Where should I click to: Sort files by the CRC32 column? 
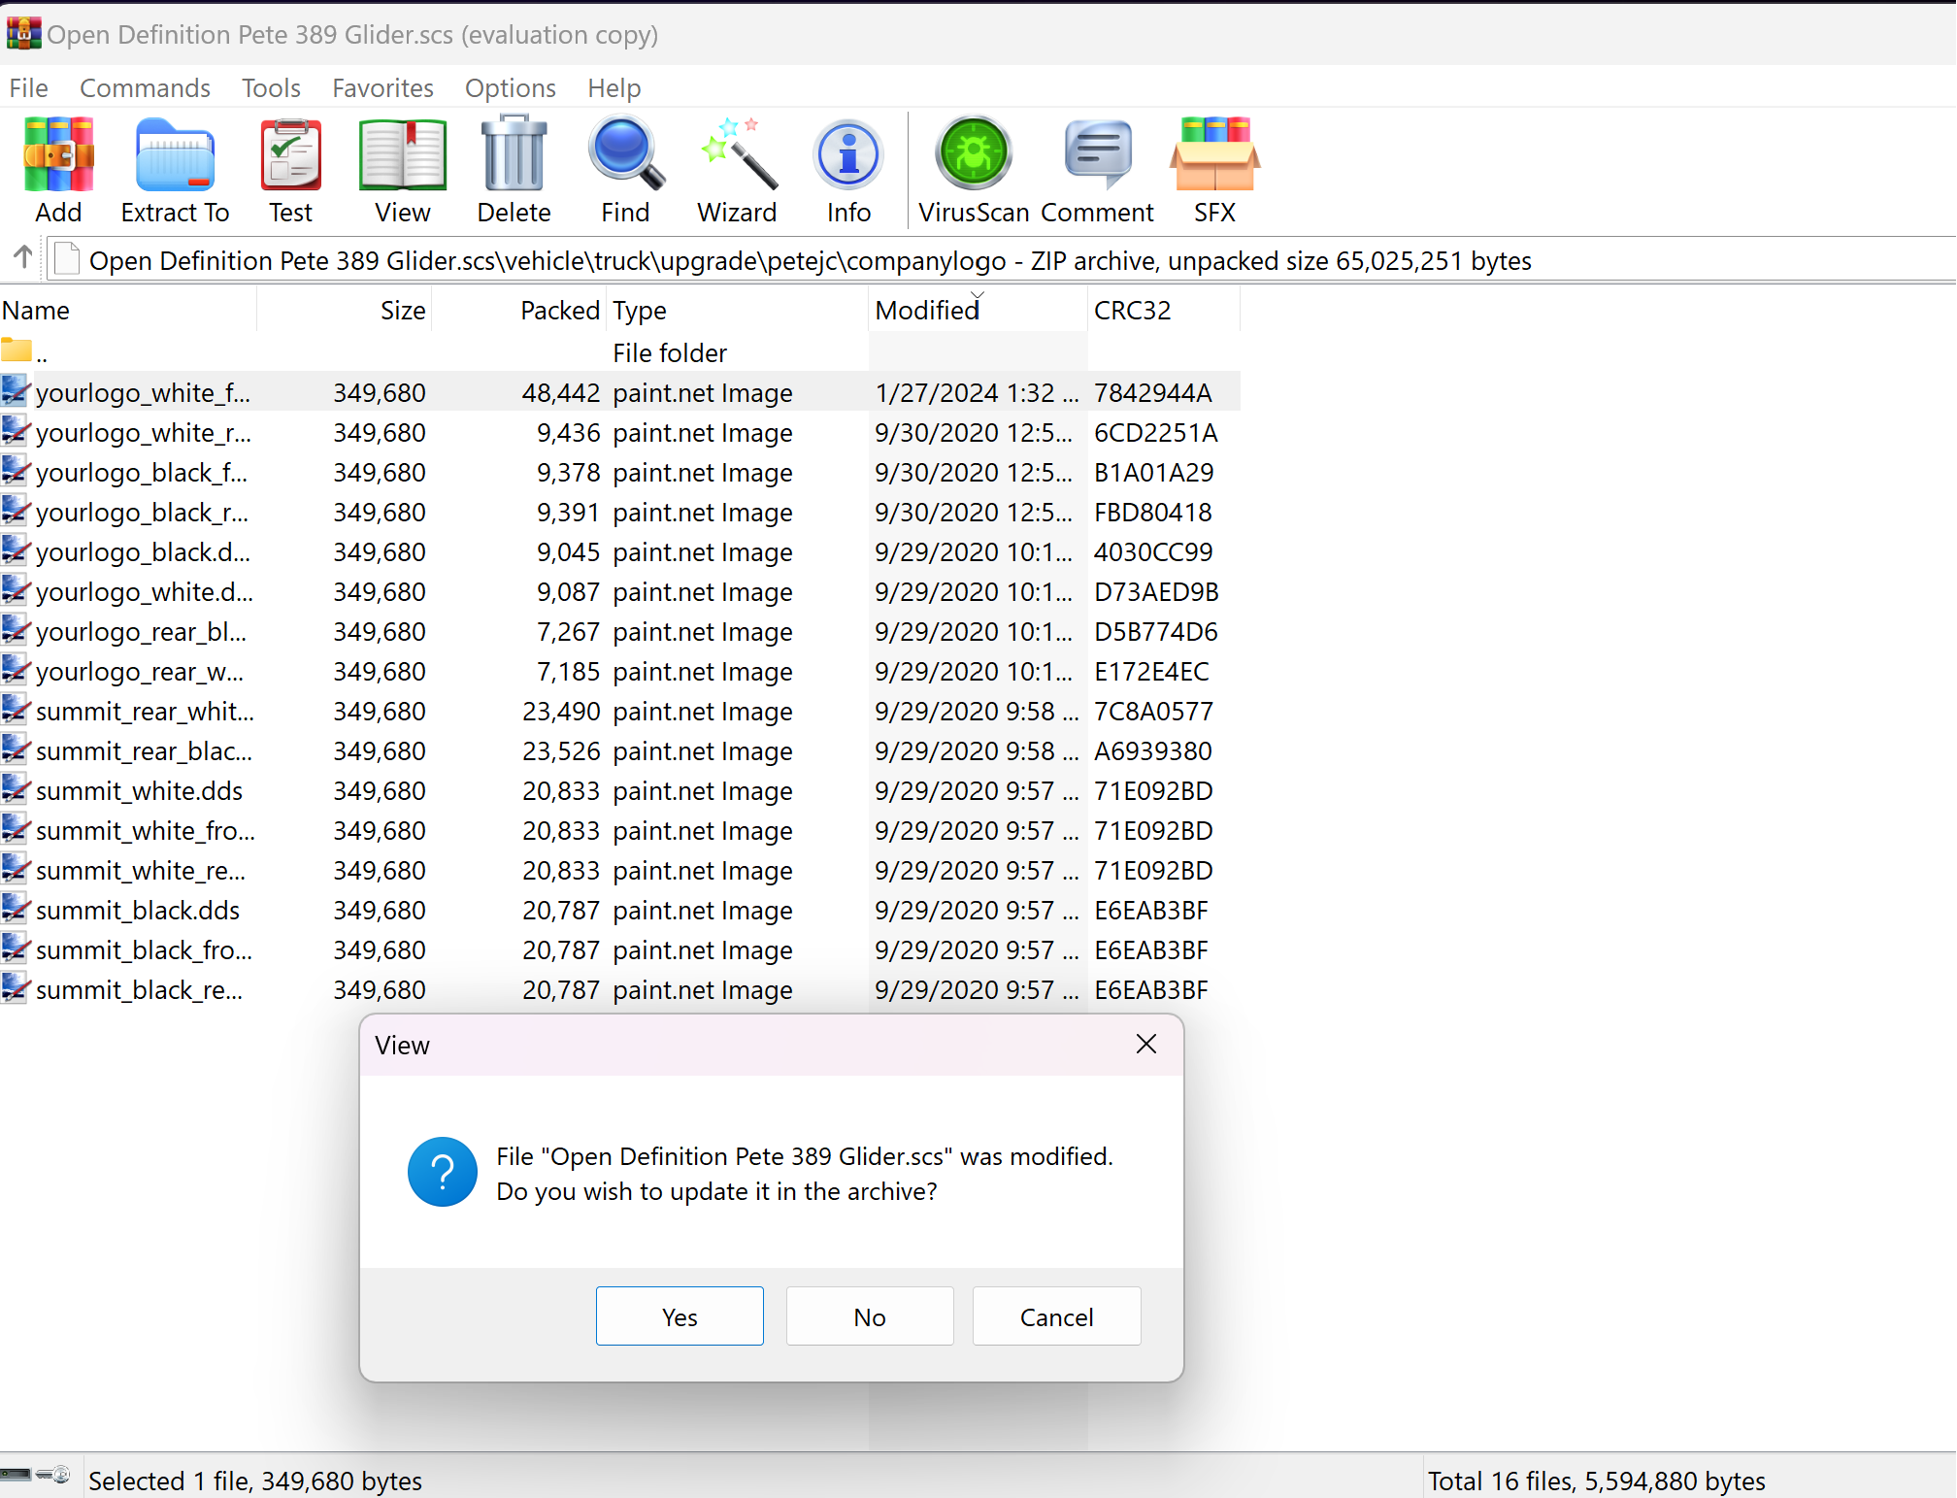coord(1132,311)
